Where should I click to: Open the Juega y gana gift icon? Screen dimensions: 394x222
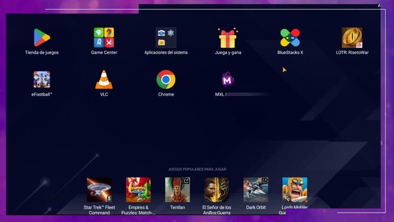coord(228,38)
